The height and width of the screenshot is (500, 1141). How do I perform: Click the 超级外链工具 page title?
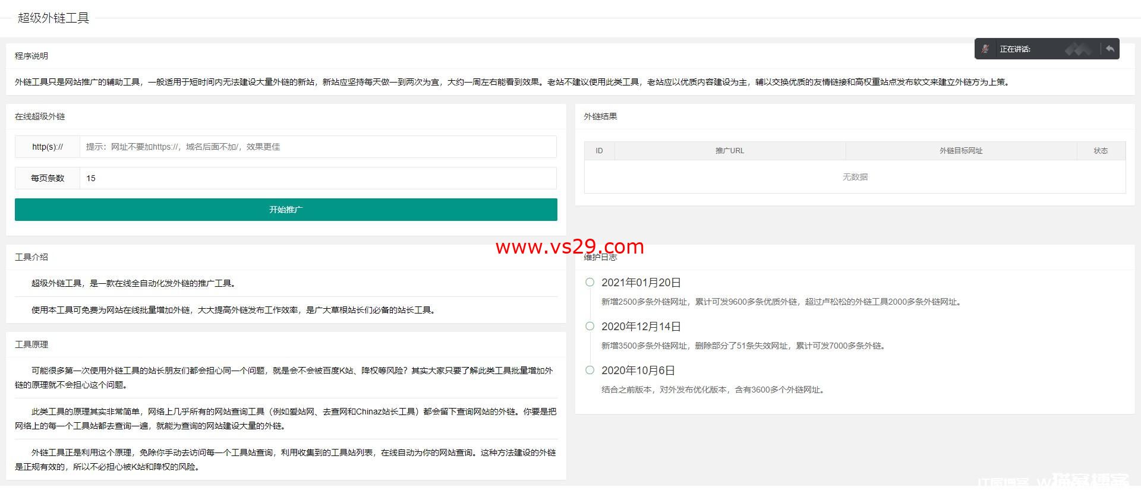(x=53, y=18)
